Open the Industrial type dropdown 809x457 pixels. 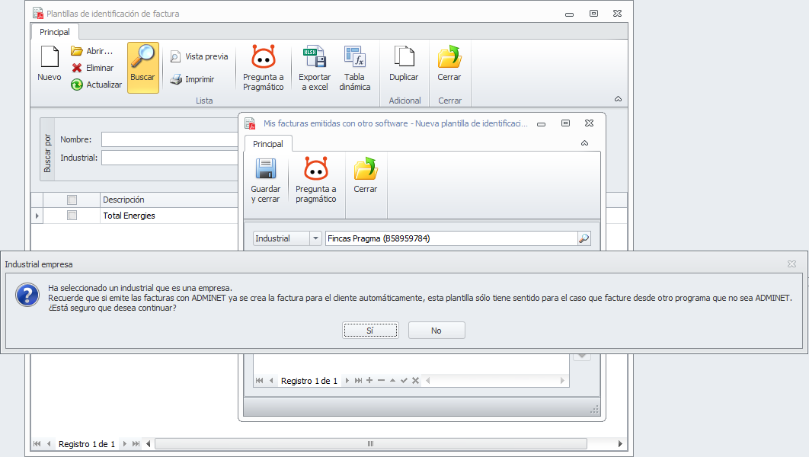pos(316,238)
